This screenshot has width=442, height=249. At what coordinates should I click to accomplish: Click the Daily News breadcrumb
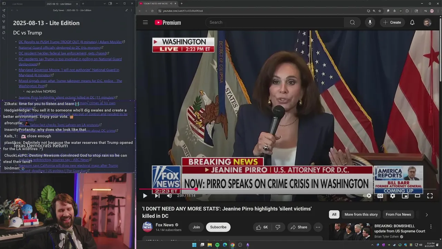tap(58, 10)
